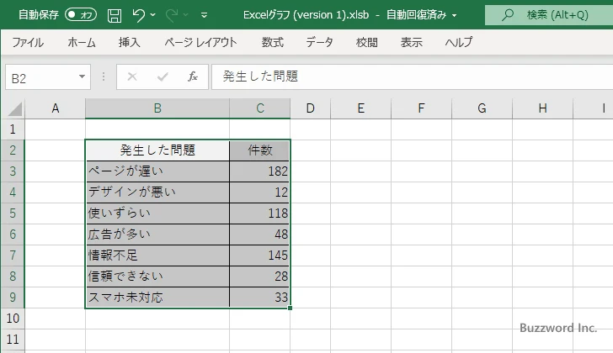Select column H header
Viewport: 613px width, 353px height.
(x=542, y=108)
